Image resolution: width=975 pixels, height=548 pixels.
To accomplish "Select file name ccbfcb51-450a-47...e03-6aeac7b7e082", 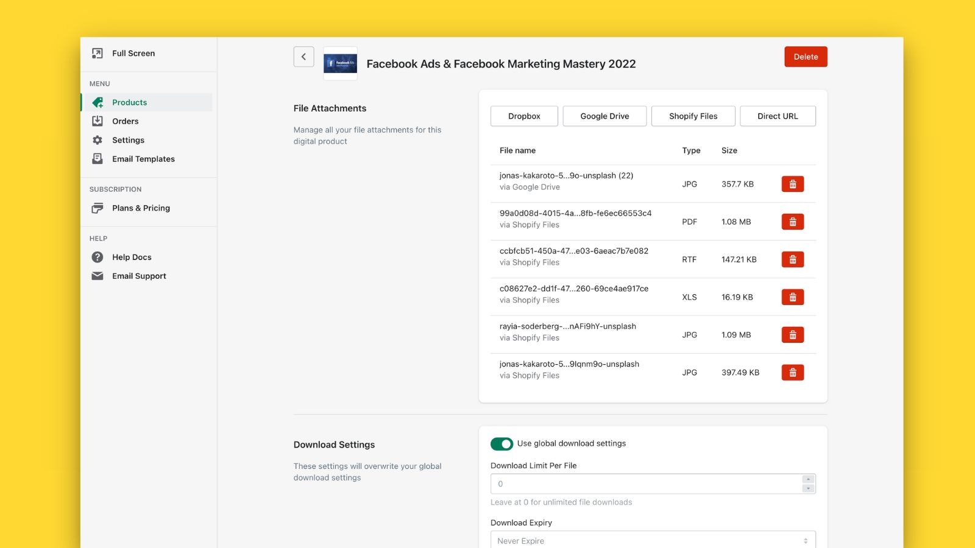I will (x=574, y=251).
